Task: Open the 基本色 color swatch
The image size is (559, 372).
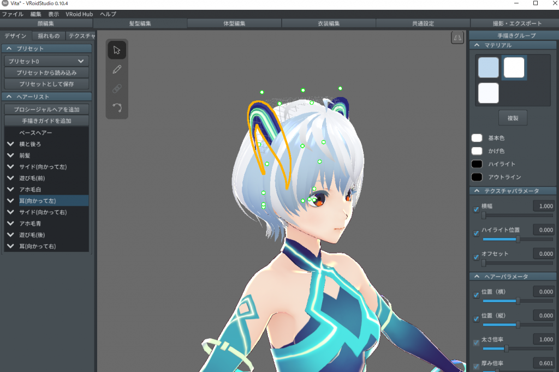Action: [x=477, y=138]
